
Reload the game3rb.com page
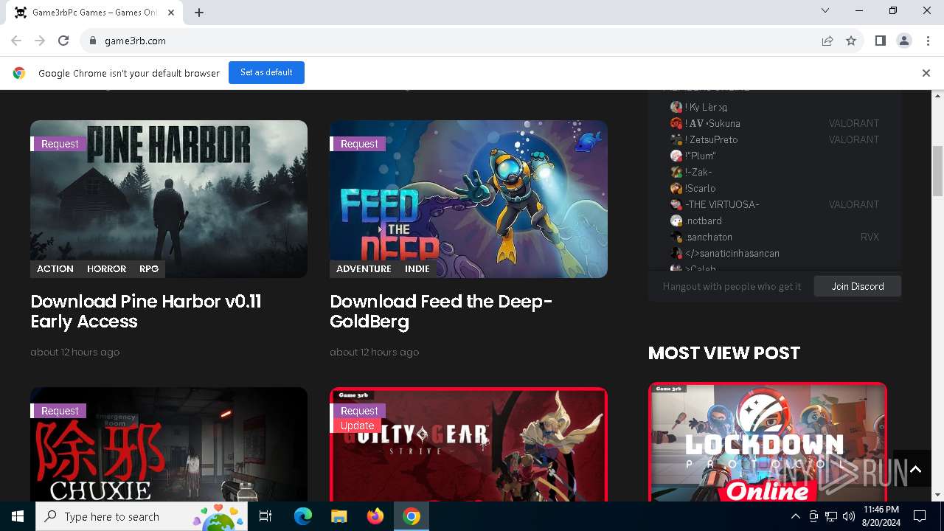coord(63,41)
